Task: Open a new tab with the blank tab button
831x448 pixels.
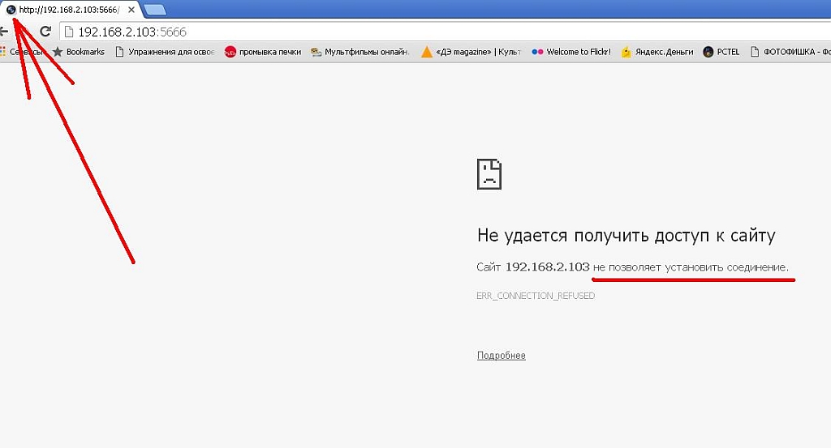Action: [155, 10]
